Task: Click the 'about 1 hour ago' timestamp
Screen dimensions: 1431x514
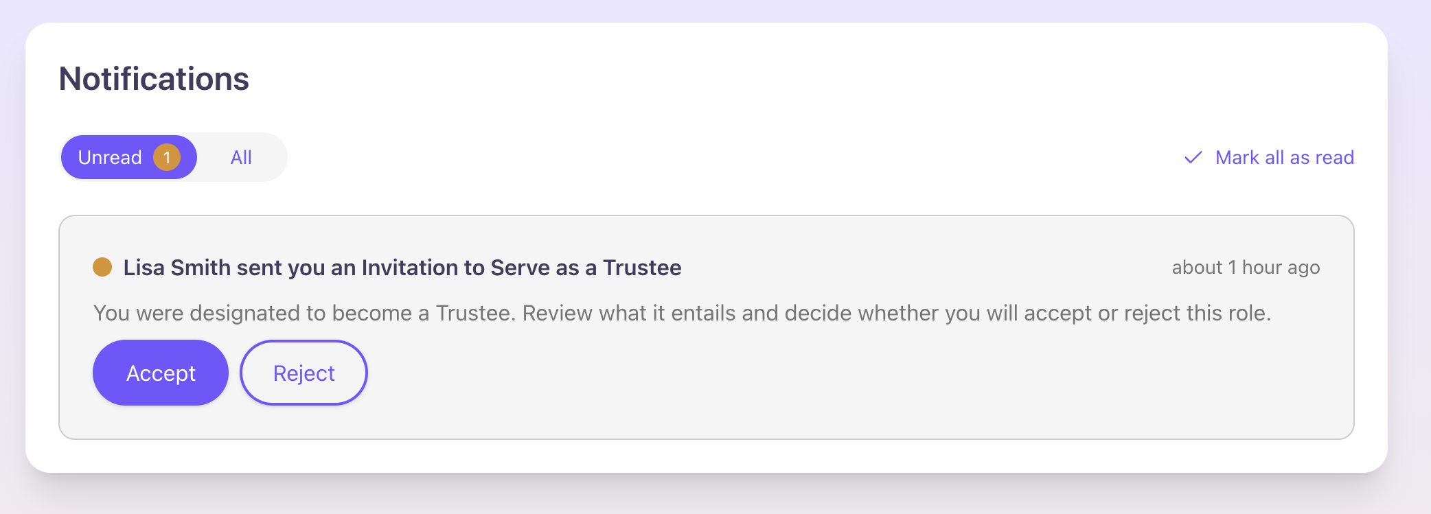Action: (x=1246, y=268)
